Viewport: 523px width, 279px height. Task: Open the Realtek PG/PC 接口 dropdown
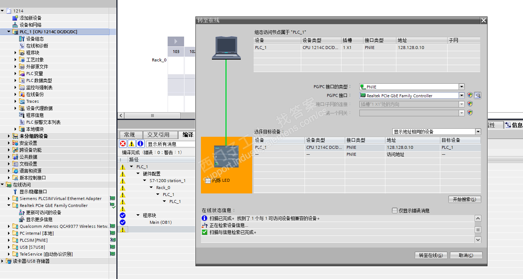coord(462,95)
